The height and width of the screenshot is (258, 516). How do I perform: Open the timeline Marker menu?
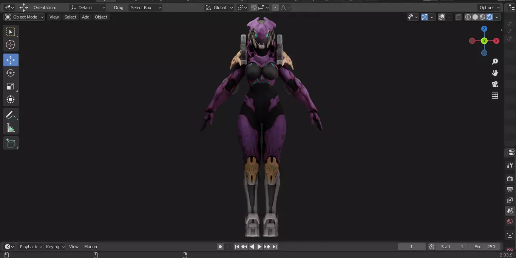[91, 247]
